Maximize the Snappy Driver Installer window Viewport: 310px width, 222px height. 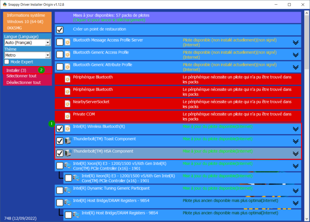tap(289, 5)
